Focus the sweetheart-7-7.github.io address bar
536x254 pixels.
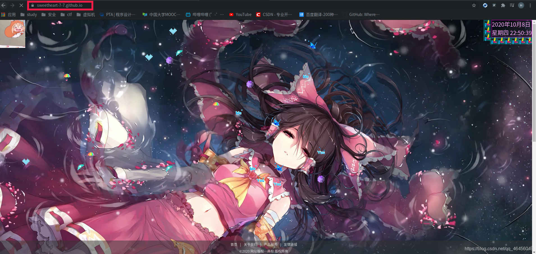tap(60, 5)
